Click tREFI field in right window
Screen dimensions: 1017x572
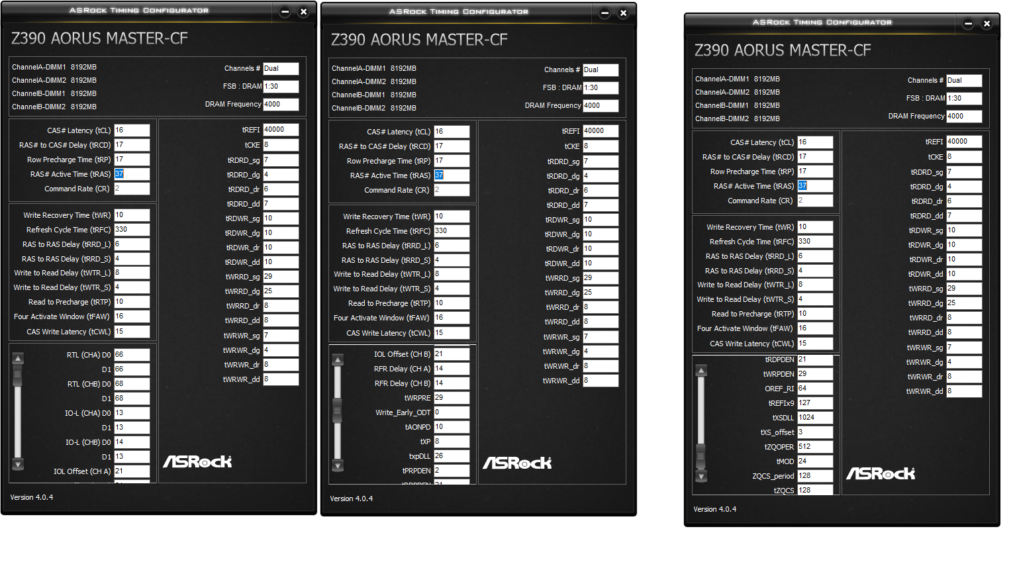[x=964, y=142]
